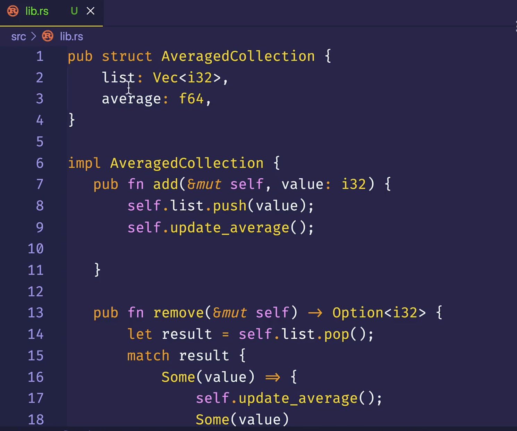Open the lib.rs breadcrumb file picker
Screen dimensions: 517x431
point(71,36)
